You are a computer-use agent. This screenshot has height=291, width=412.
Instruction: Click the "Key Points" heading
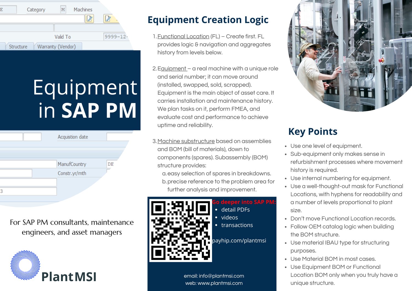313,131
